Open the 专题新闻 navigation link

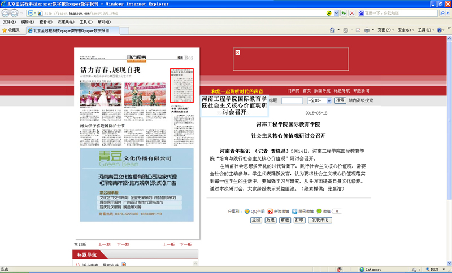[361, 91]
